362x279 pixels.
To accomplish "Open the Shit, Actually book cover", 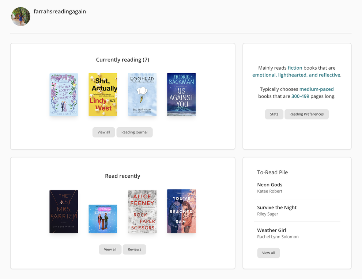I will pos(103,94).
